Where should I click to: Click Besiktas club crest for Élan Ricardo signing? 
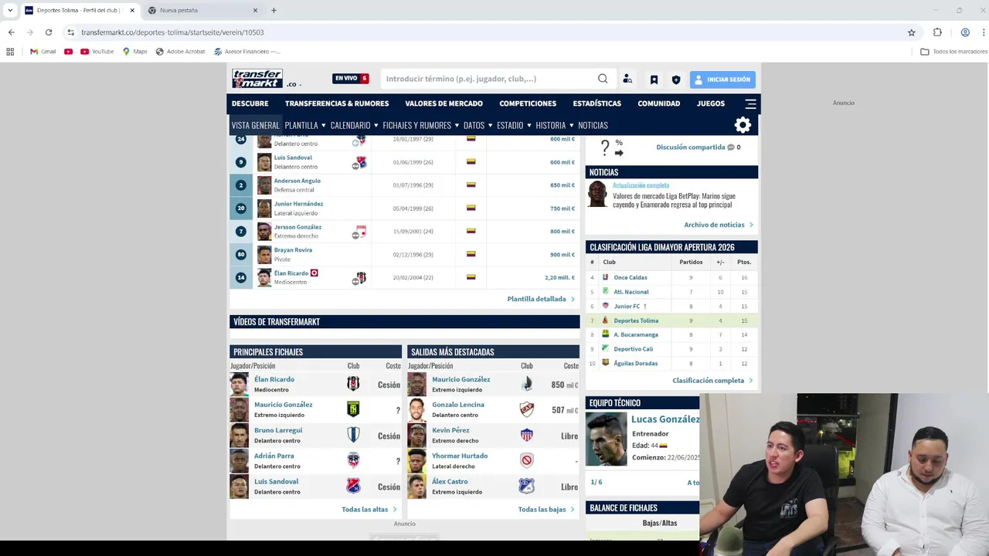353,384
